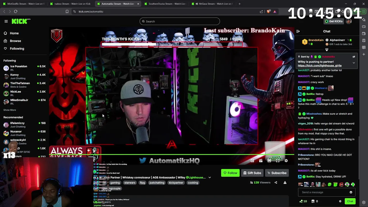Open the kick.com/lighthouse_girlie pinned link
The height and width of the screenshot is (207, 368).
click(x=319, y=66)
